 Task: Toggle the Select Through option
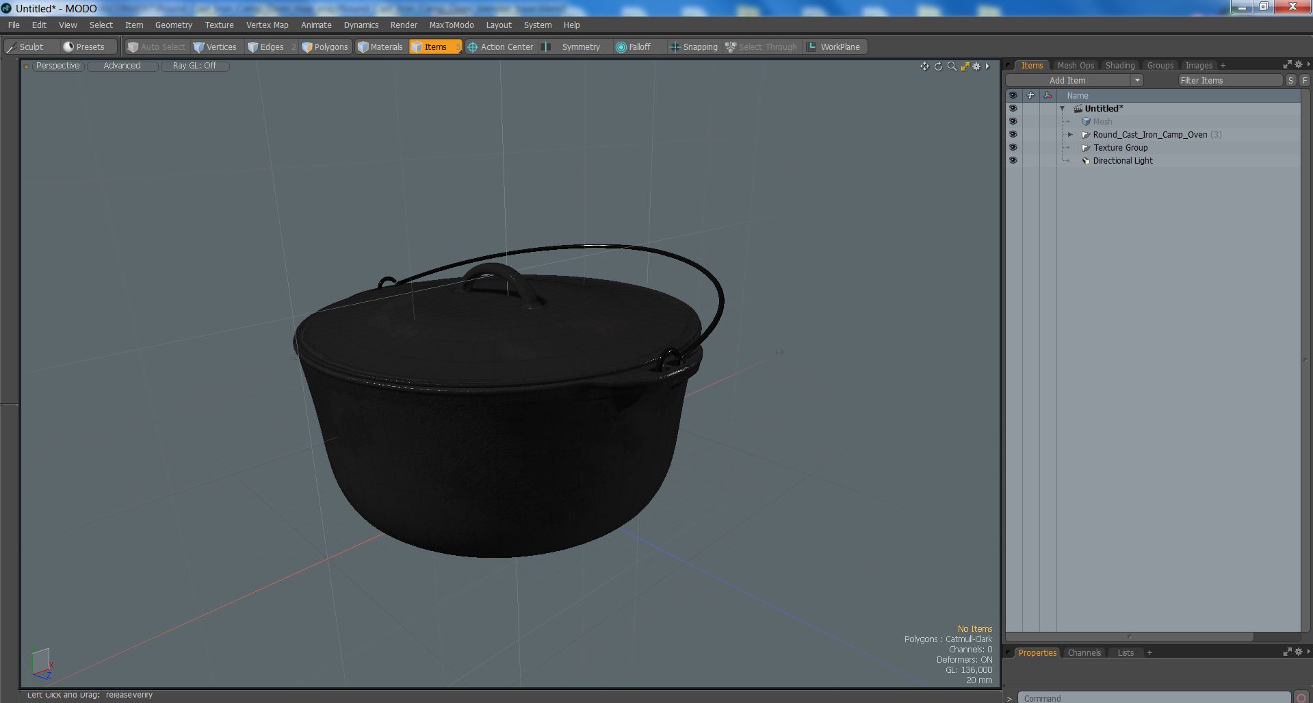[762, 47]
